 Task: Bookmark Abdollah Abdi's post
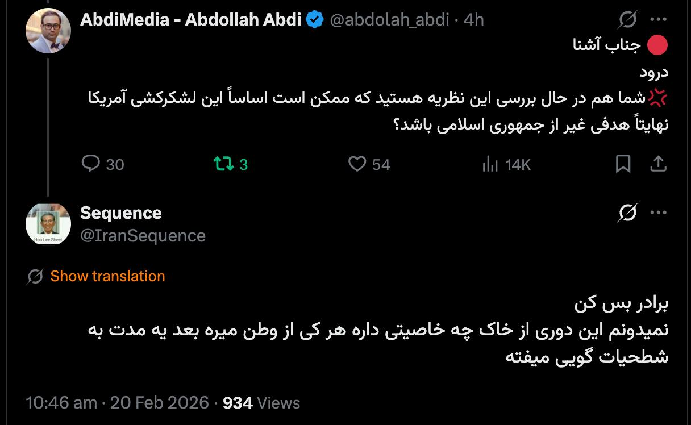(x=623, y=164)
